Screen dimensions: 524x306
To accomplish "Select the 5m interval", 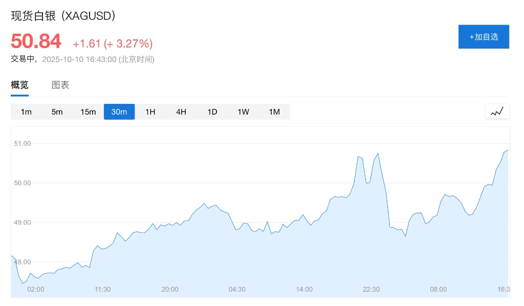I will pos(57,112).
